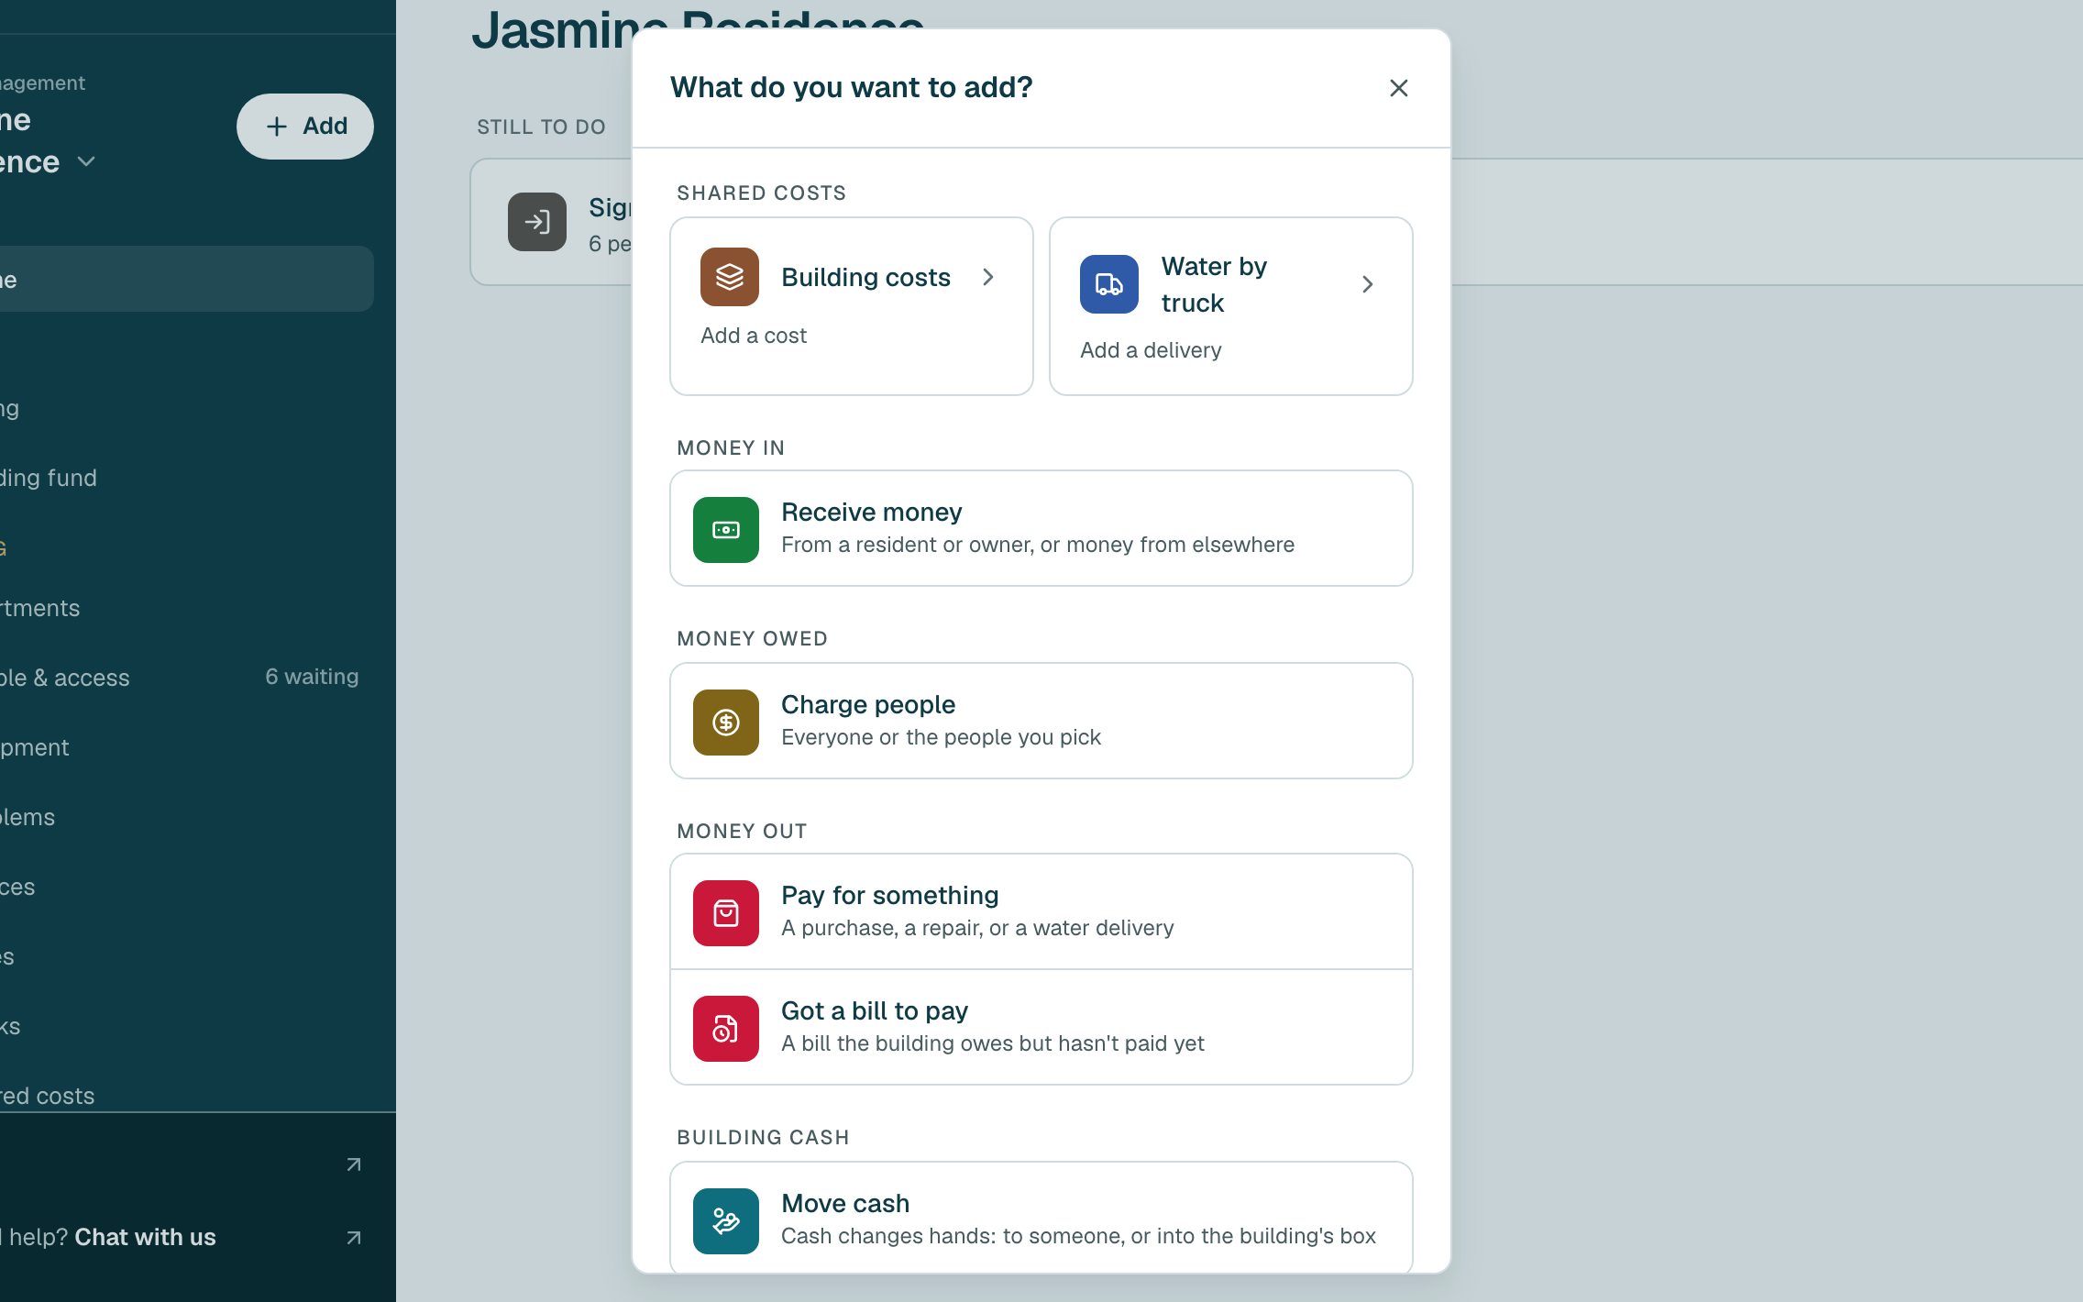Expand the Building costs chevron
The image size is (2083, 1302).
click(x=988, y=277)
